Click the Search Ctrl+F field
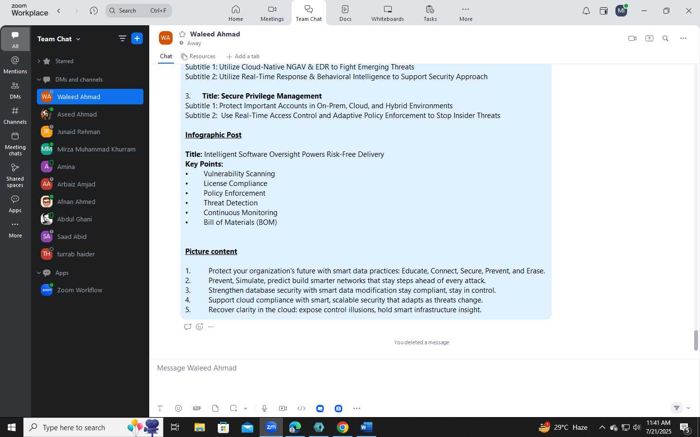The height and width of the screenshot is (437, 700). coord(139,11)
